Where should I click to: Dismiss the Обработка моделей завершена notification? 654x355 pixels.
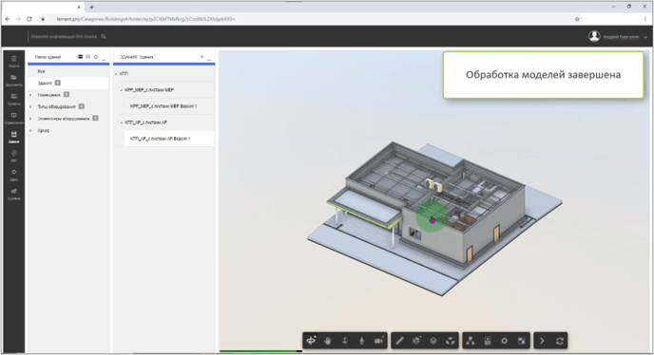click(x=543, y=75)
